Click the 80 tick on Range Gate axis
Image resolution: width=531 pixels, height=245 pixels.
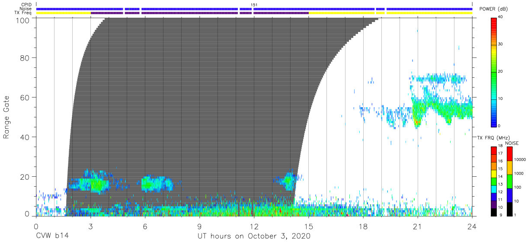[x=26, y=58]
